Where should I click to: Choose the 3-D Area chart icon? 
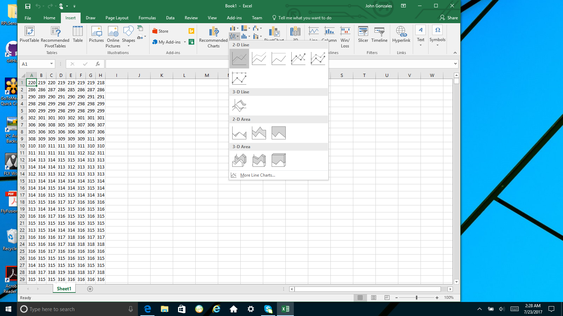[x=239, y=160]
